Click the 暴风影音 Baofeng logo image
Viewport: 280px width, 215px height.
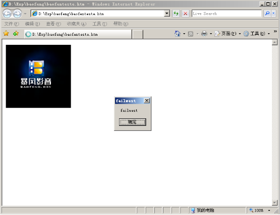[x=38, y=77]
